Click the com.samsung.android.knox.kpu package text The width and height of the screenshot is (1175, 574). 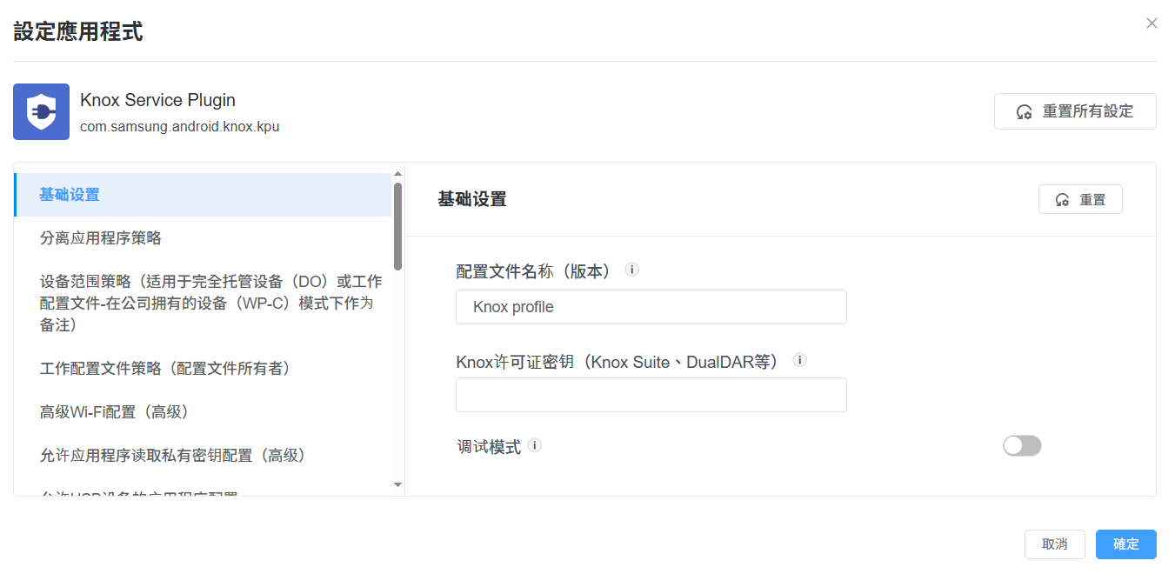click(x=180, y=127)
